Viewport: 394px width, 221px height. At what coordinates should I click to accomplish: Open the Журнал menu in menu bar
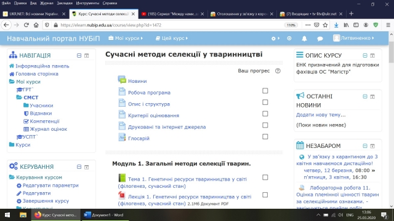47,3
